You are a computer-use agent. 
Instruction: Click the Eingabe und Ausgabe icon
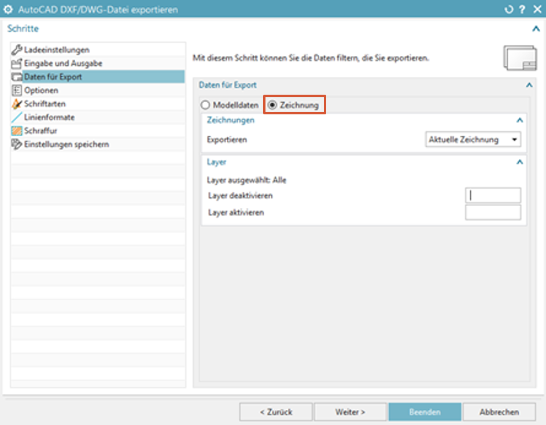pos(17,64)
